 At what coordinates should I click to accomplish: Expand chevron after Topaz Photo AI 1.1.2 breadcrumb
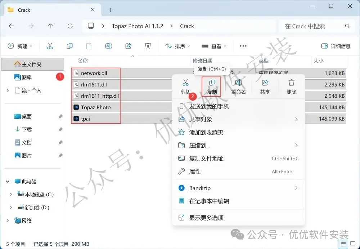point(171,26)
